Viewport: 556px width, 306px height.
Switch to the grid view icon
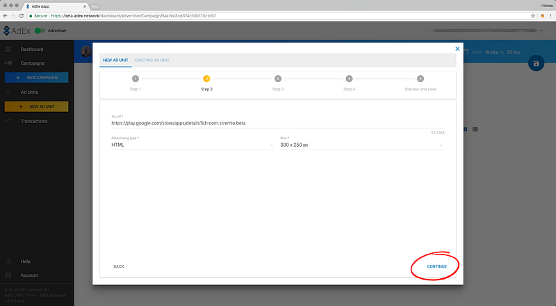[465, 129]
